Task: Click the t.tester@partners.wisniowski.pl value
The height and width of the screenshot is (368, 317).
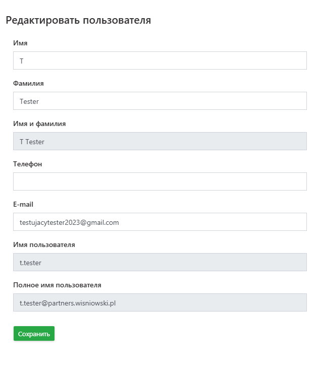Action: (x=68, y=303)
